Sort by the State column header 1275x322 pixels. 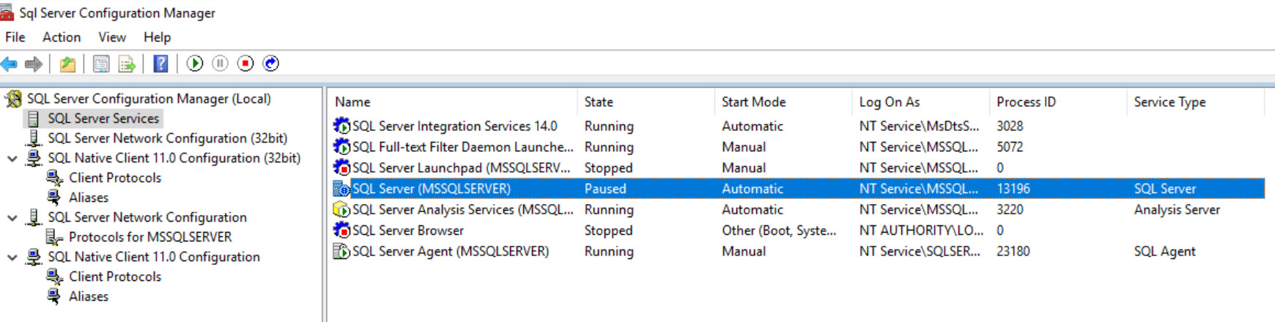646,102
